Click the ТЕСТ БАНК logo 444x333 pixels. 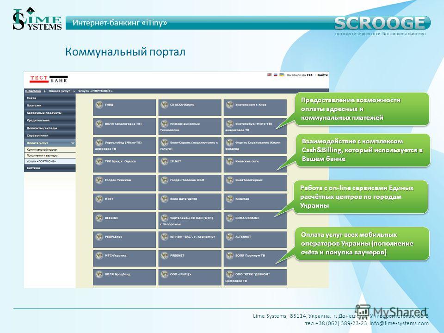pyautogui.click(x=49, y=79)
